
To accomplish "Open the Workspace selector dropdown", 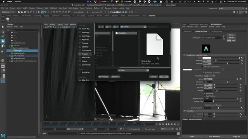I will click(231, 8).
